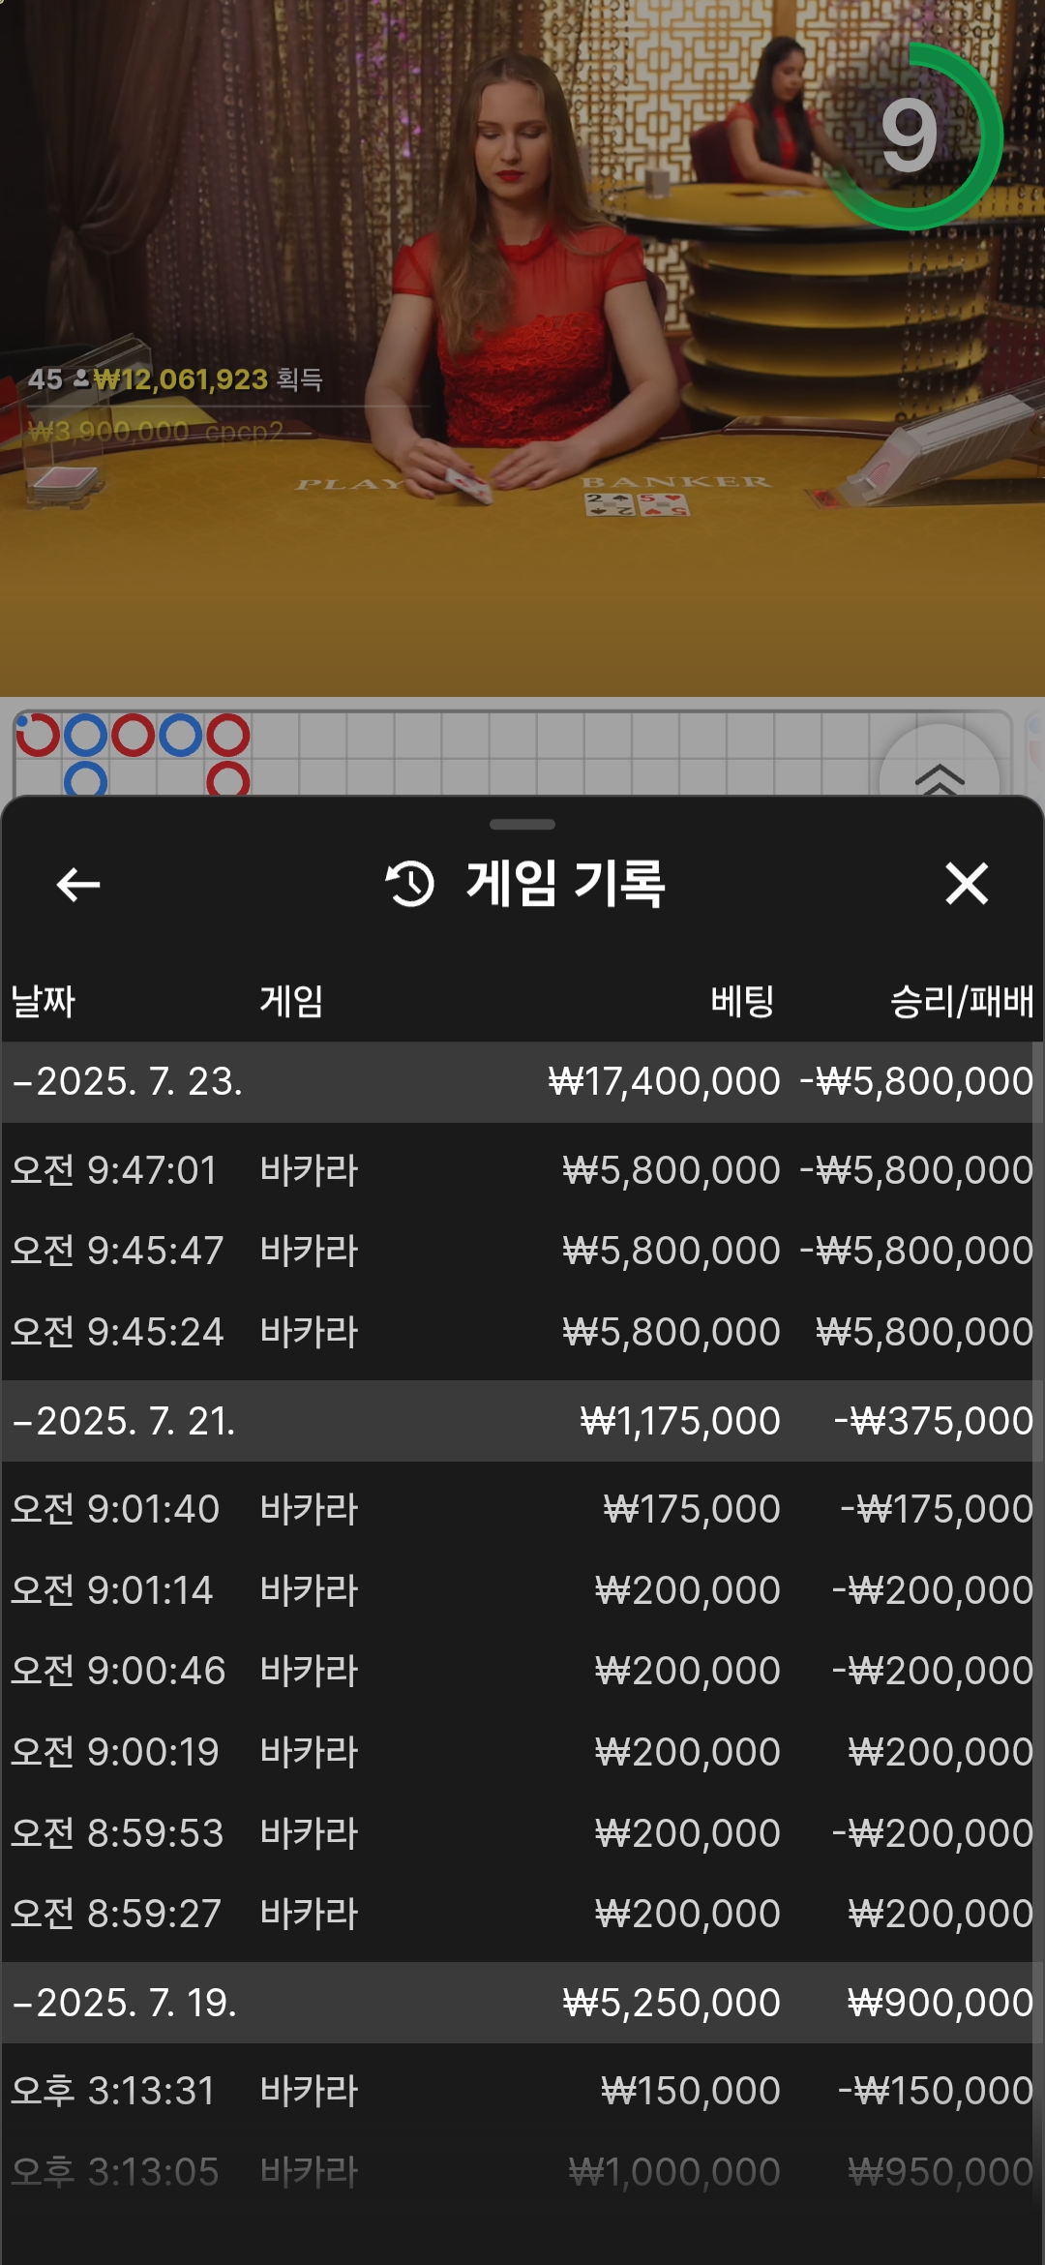Click the ₩5,250,000 bet total for 7. 19.
The image size is (1045, 2265).
(x=672, y=2003)
